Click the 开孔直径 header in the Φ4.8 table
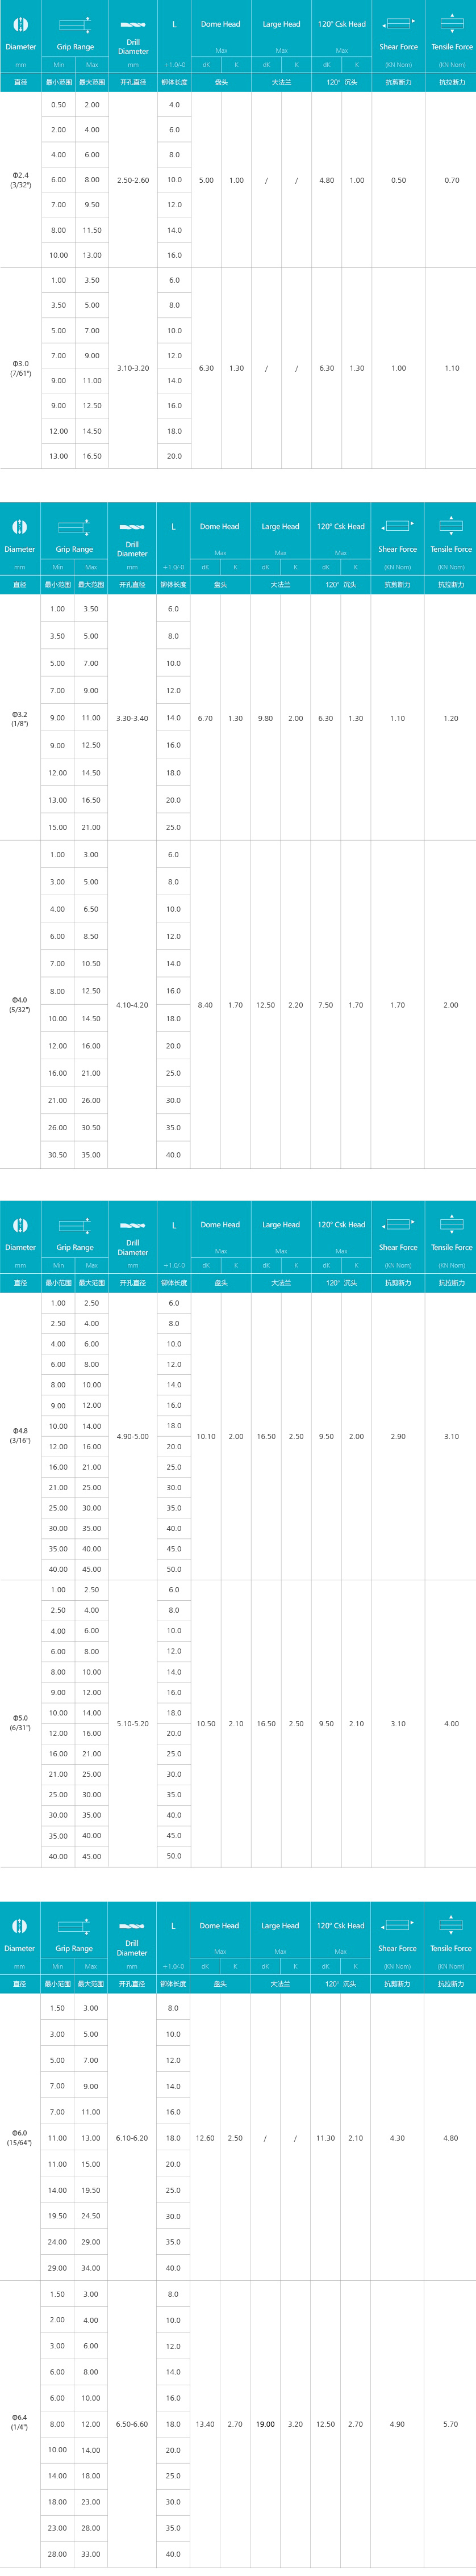476x2576 pixels. pyautogui.click(x=132, y=1283)
